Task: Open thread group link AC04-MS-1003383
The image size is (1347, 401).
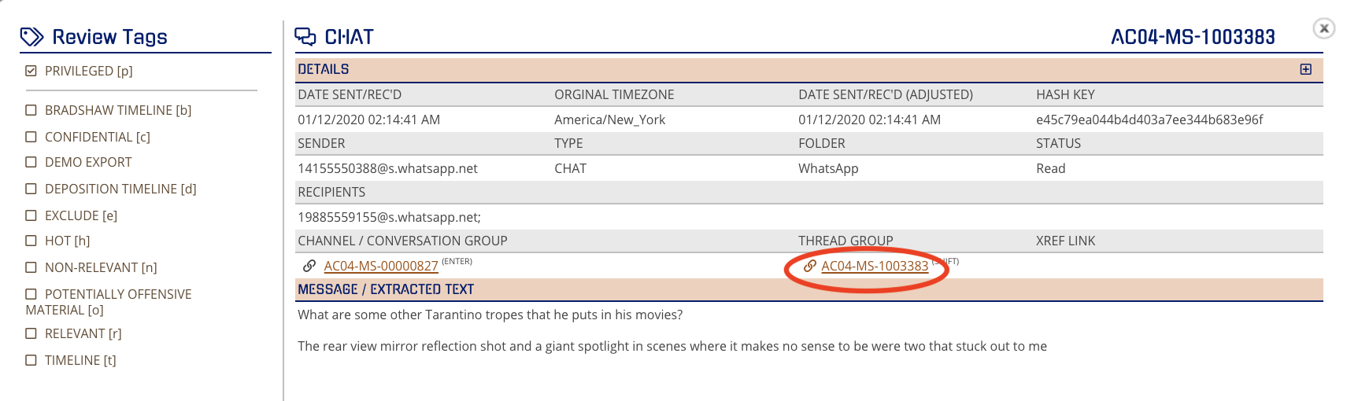Action: click(x=875, y=267)
